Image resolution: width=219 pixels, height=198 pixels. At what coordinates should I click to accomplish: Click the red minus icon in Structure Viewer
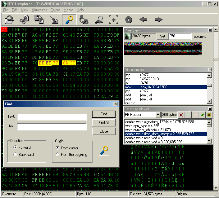(195, 115)
